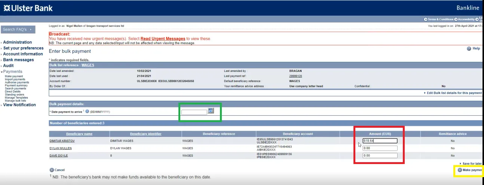Click beneficiary account IE72AIBK93247715494063
This screenshot has width=484, height=185.
pyautogui.click(x=275, y=146)
